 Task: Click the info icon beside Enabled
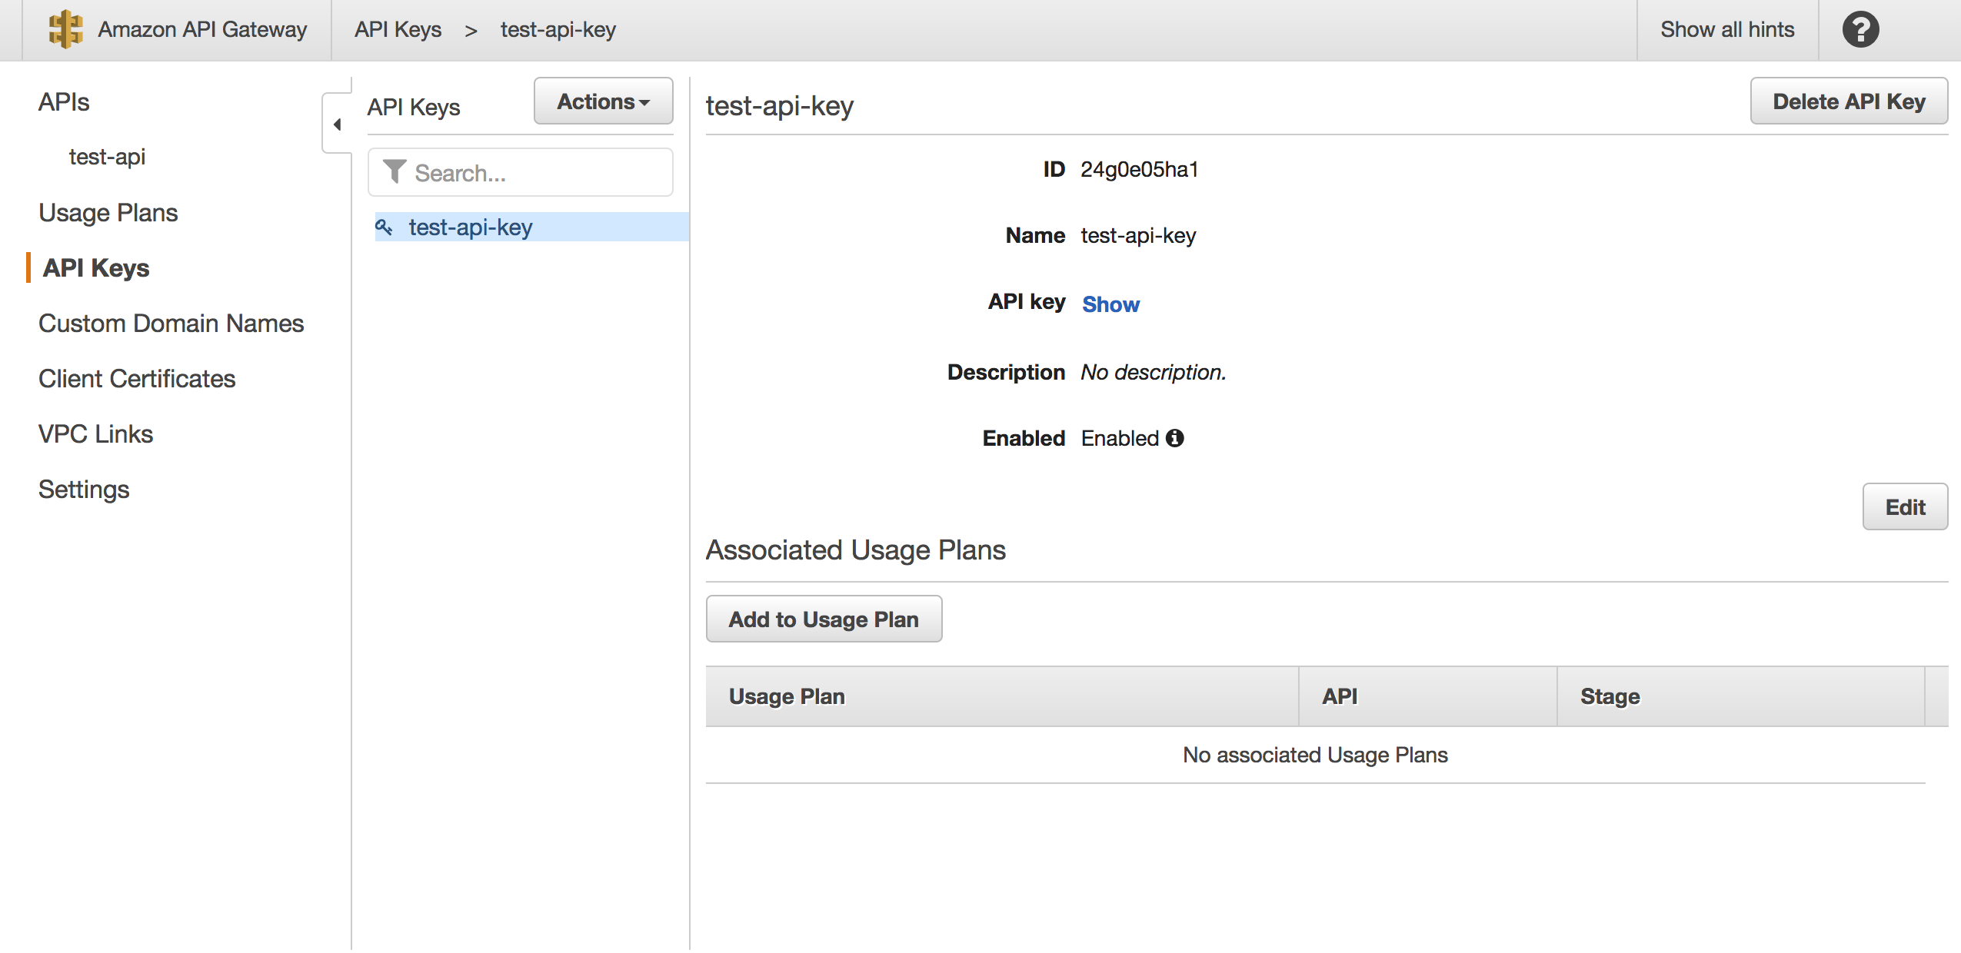[1174, 438]
